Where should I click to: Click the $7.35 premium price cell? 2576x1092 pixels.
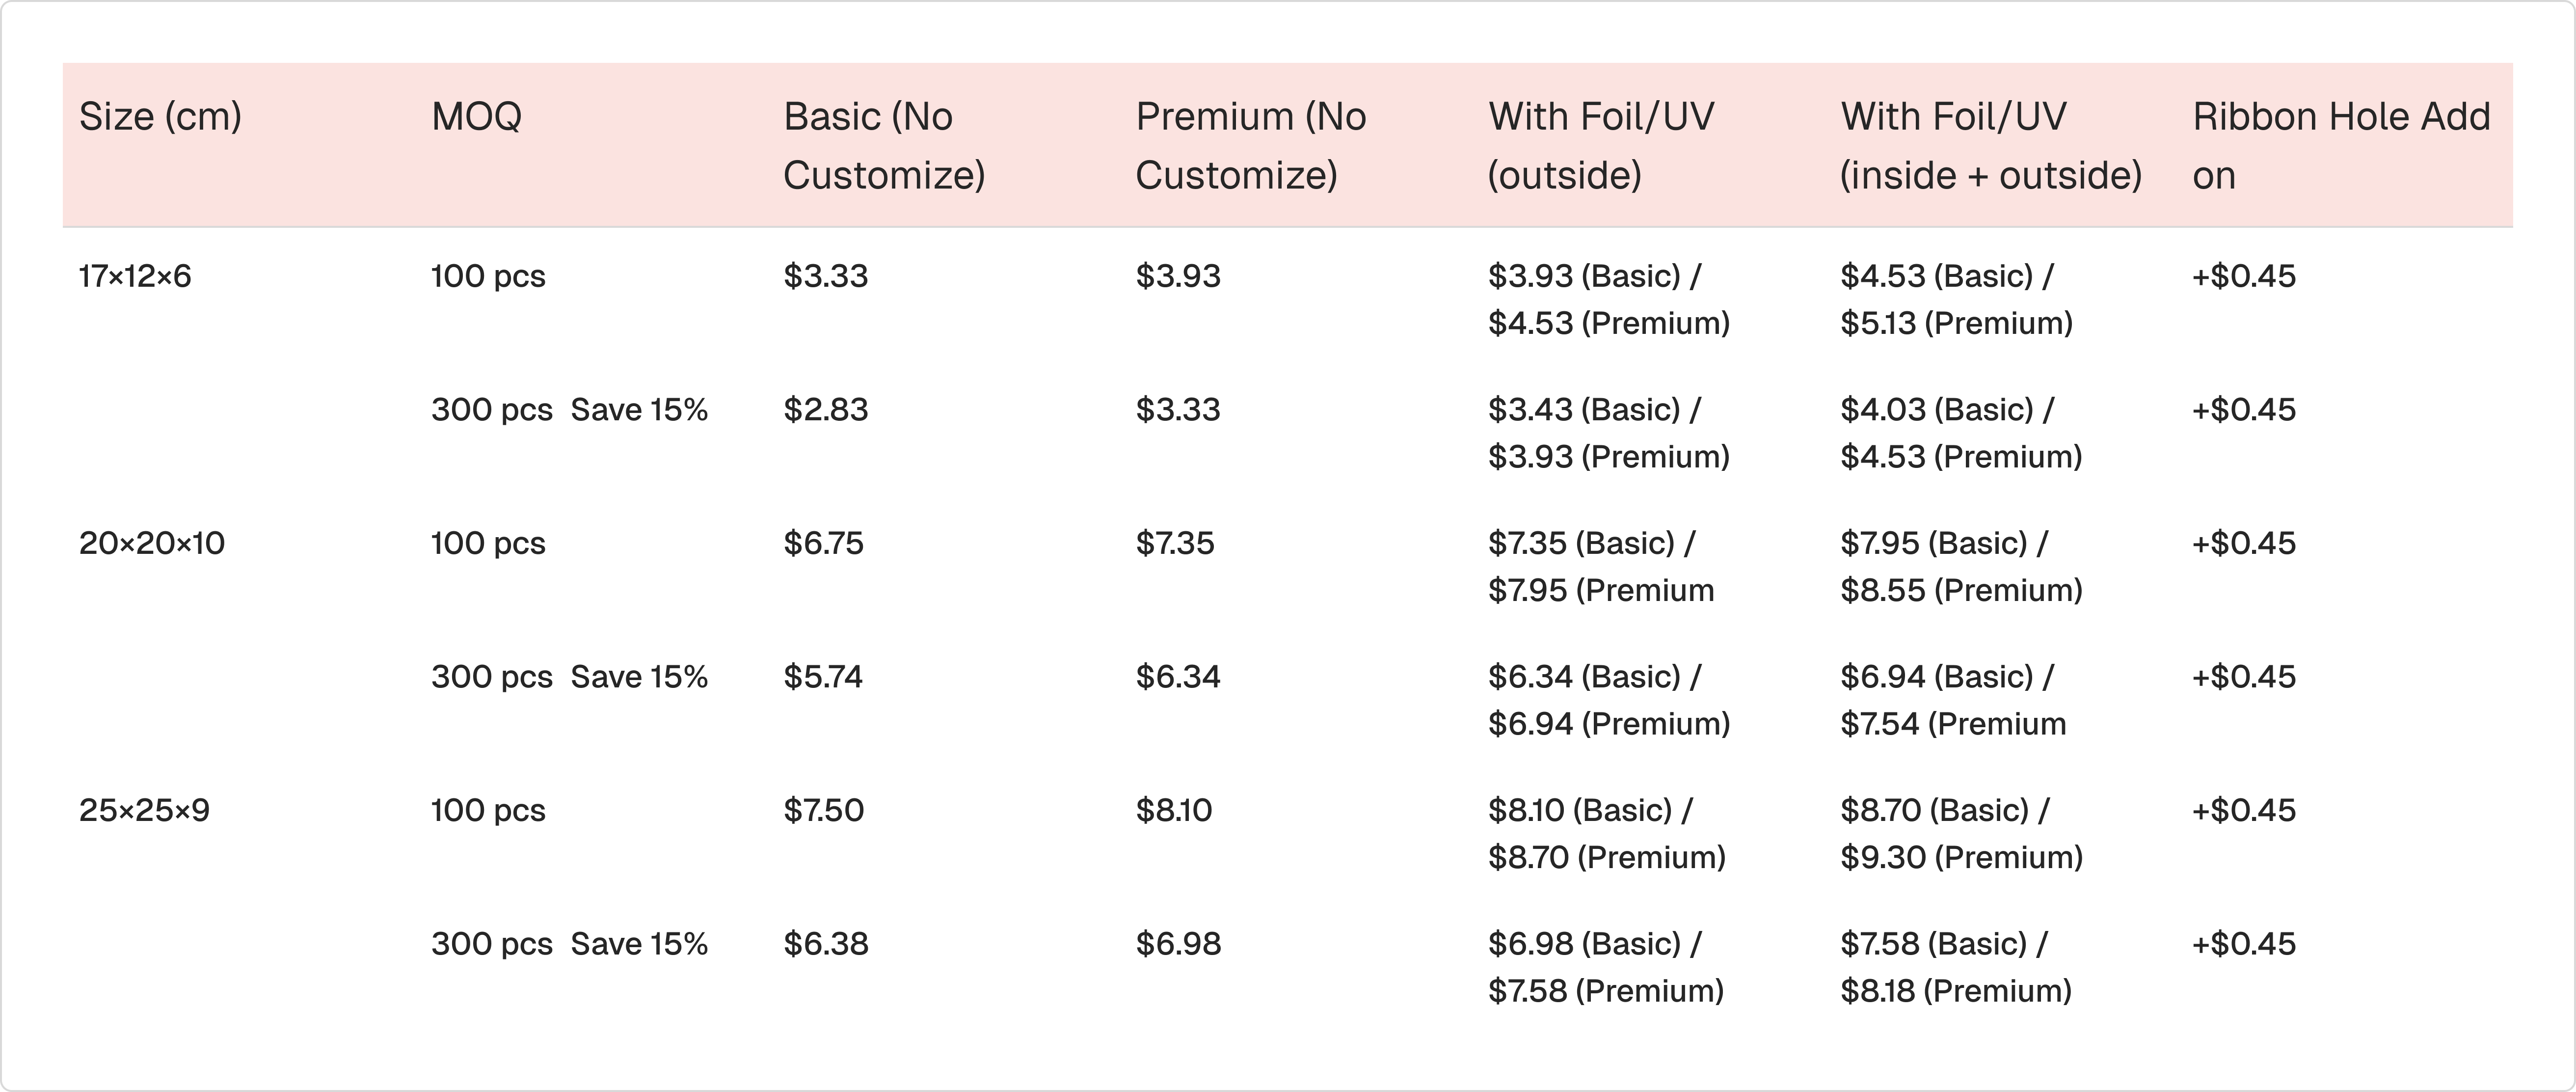coord(1175,543)
